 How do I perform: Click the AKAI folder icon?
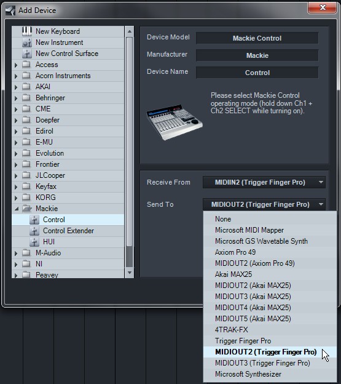[x=26, y=87]
